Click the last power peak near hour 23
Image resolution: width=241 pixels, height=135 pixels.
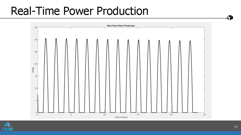pos(190,41)
